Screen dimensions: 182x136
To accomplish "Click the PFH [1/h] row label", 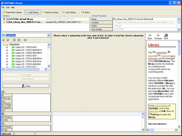I will (7, 98).
